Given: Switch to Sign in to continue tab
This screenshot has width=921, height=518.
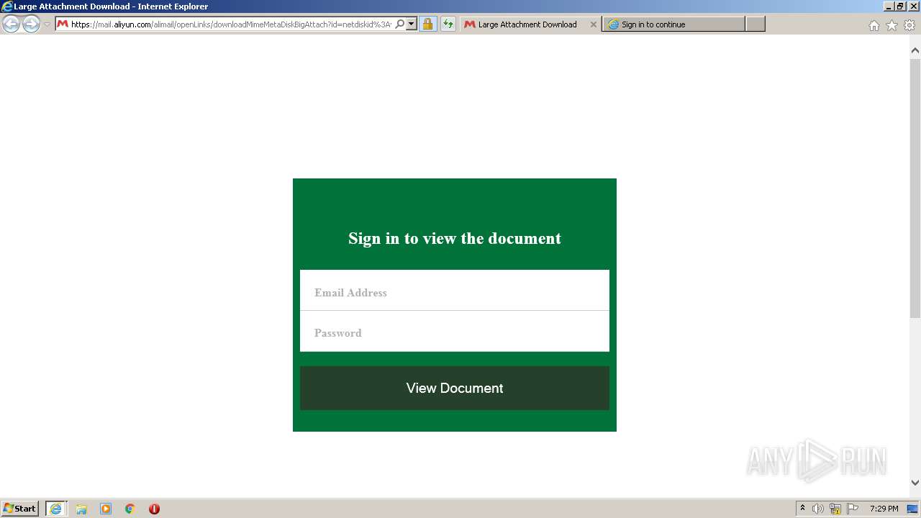Looking at the screenshot, I should click(673, 24).
